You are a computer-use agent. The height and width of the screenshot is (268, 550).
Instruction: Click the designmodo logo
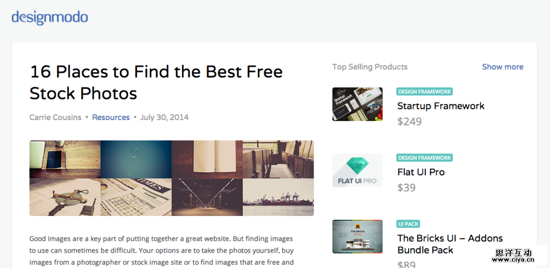[x=49, y=18]
